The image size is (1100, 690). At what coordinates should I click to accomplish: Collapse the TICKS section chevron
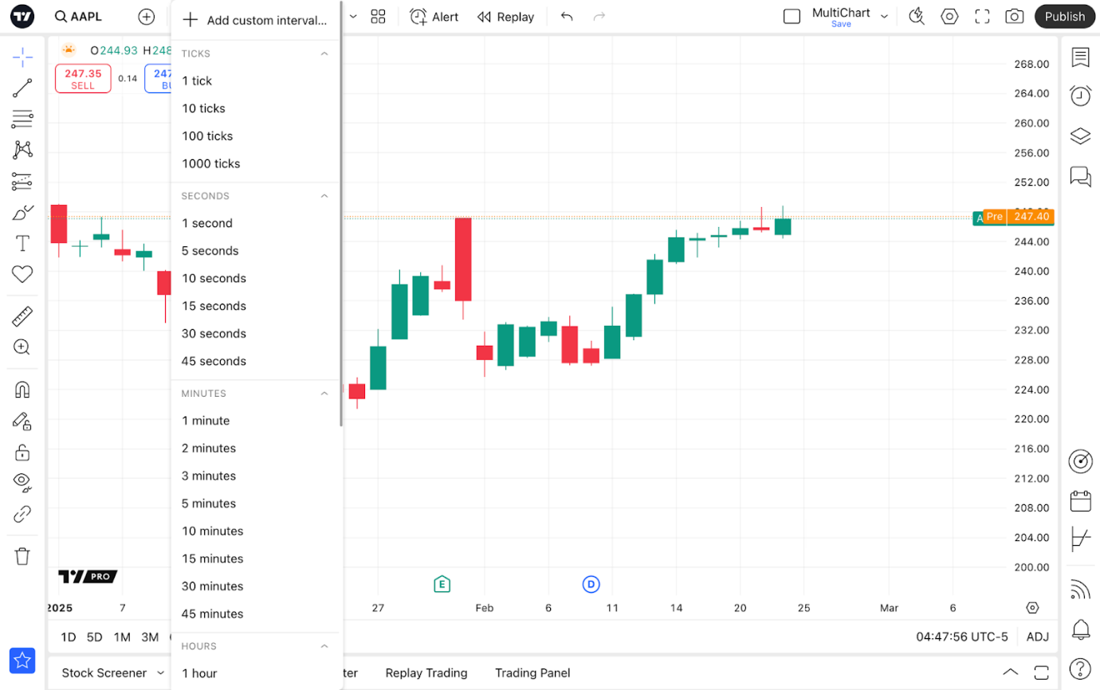coord(324,53)
